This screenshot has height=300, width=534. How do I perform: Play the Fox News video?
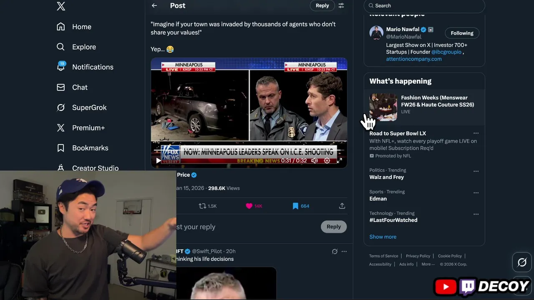click(158, 160)
